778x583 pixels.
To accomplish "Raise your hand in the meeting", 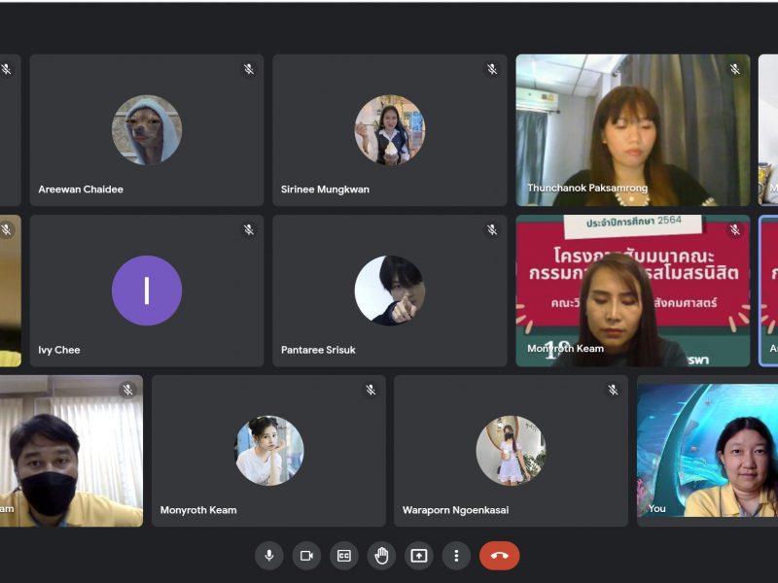I will tap(381, 556).
